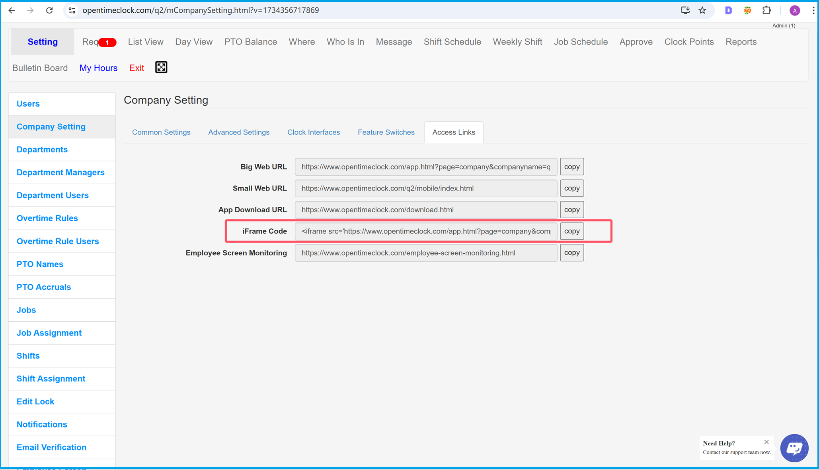Open List View in top navigation
This screenshot has height=470, width=819.
pos(146,42)
